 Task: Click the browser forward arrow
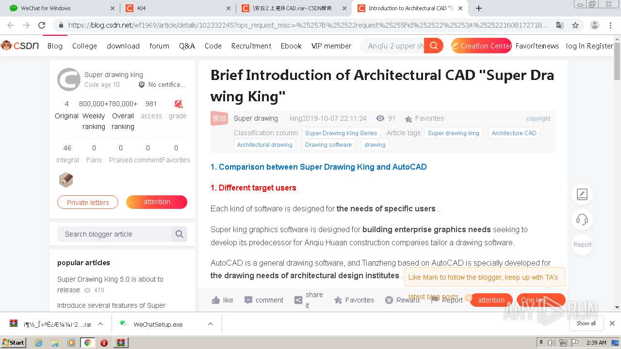26,25
